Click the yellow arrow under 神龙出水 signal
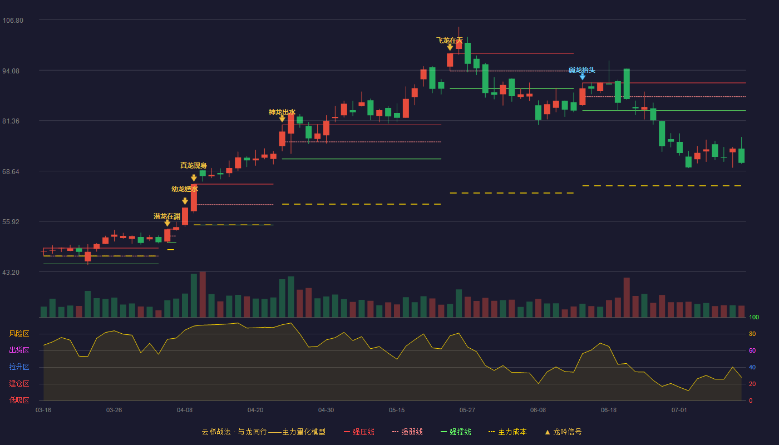The image size is (779, 445). pyautogui.click(x=282, y=118)
